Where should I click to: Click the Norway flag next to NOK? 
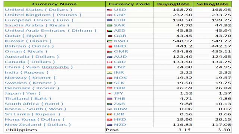point(109,78)
